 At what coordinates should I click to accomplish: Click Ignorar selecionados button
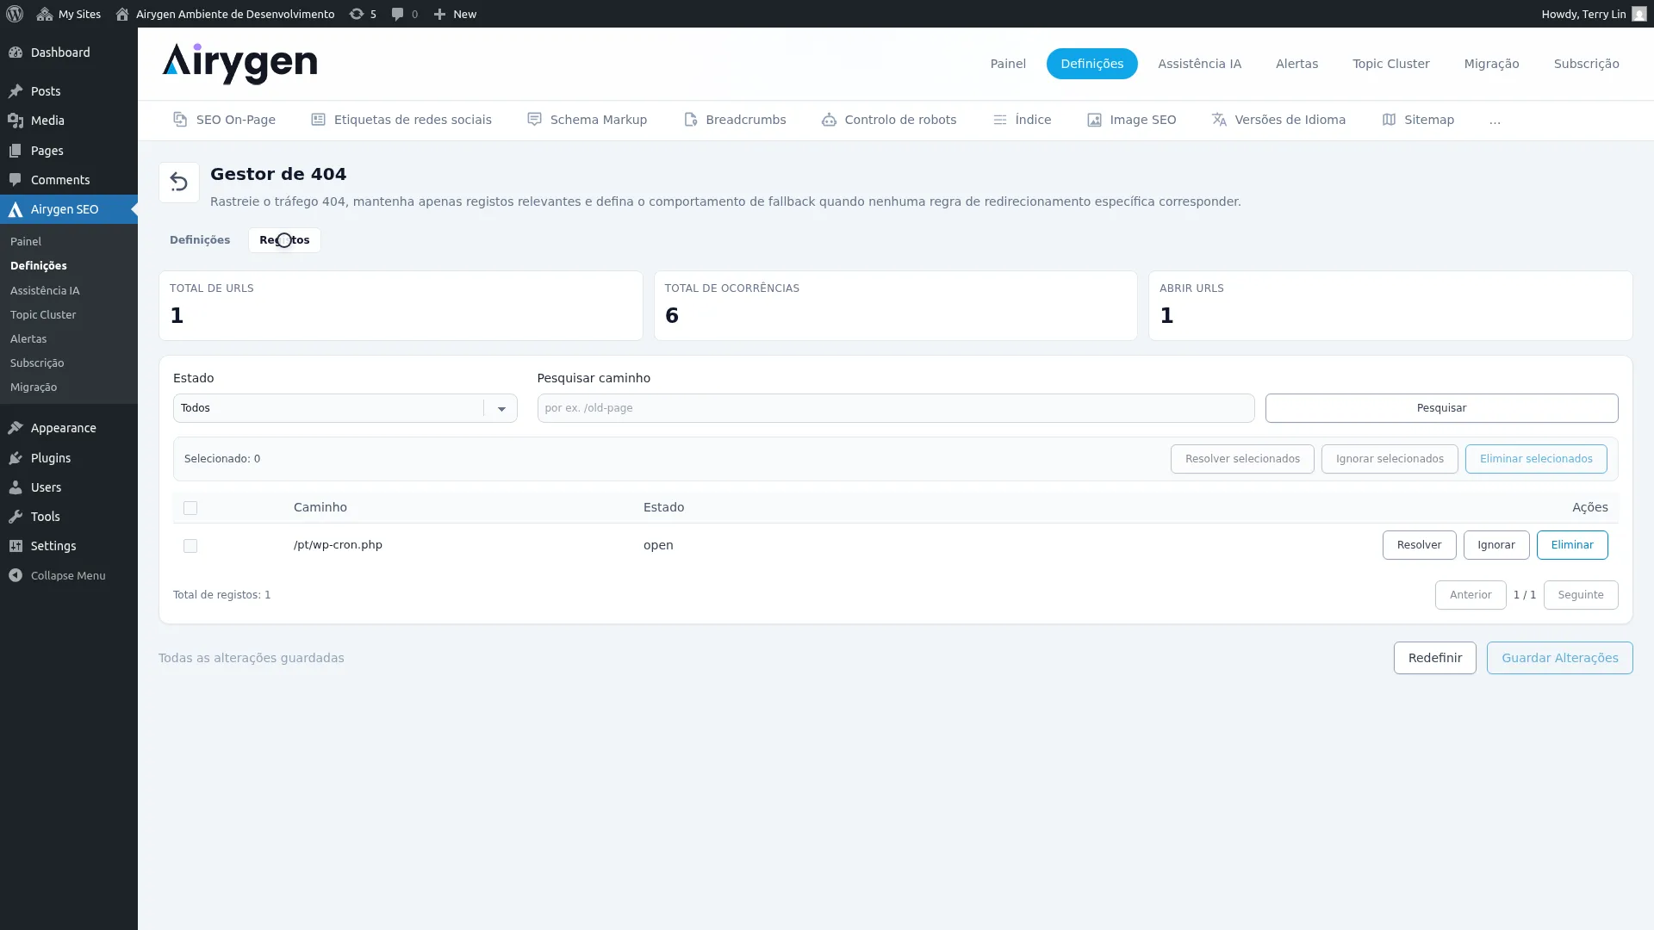1390,459
